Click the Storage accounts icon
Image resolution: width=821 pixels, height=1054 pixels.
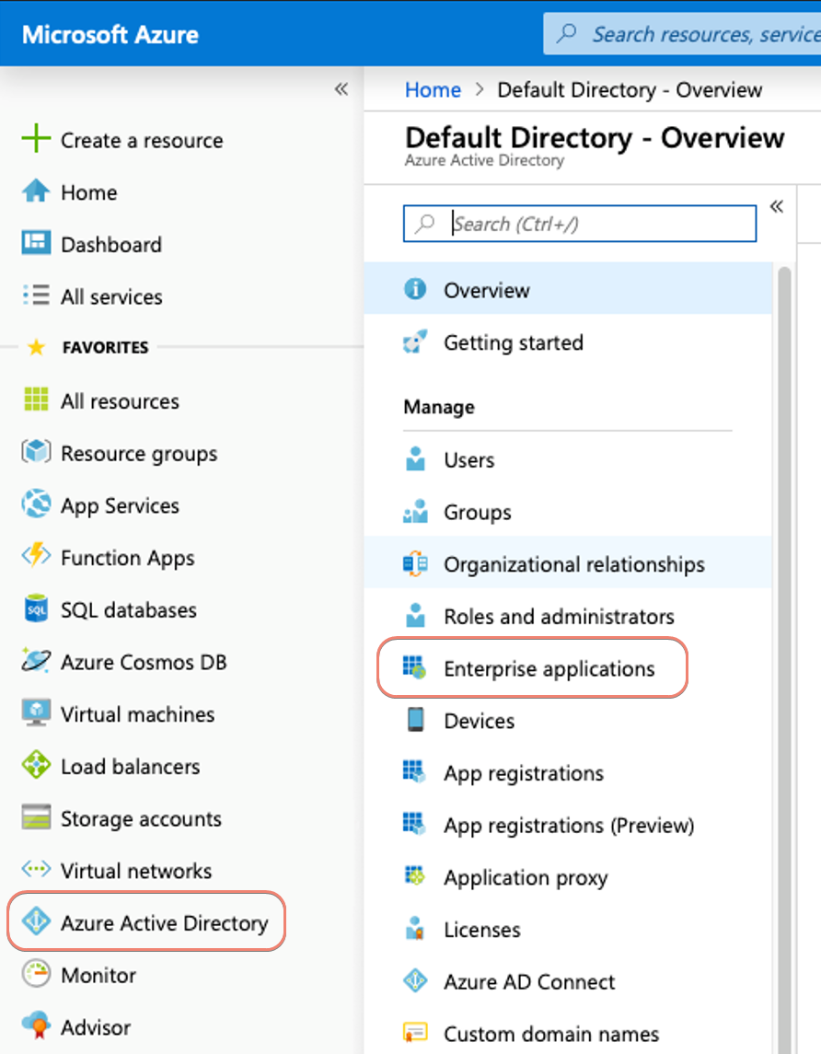tap(36, 817)
